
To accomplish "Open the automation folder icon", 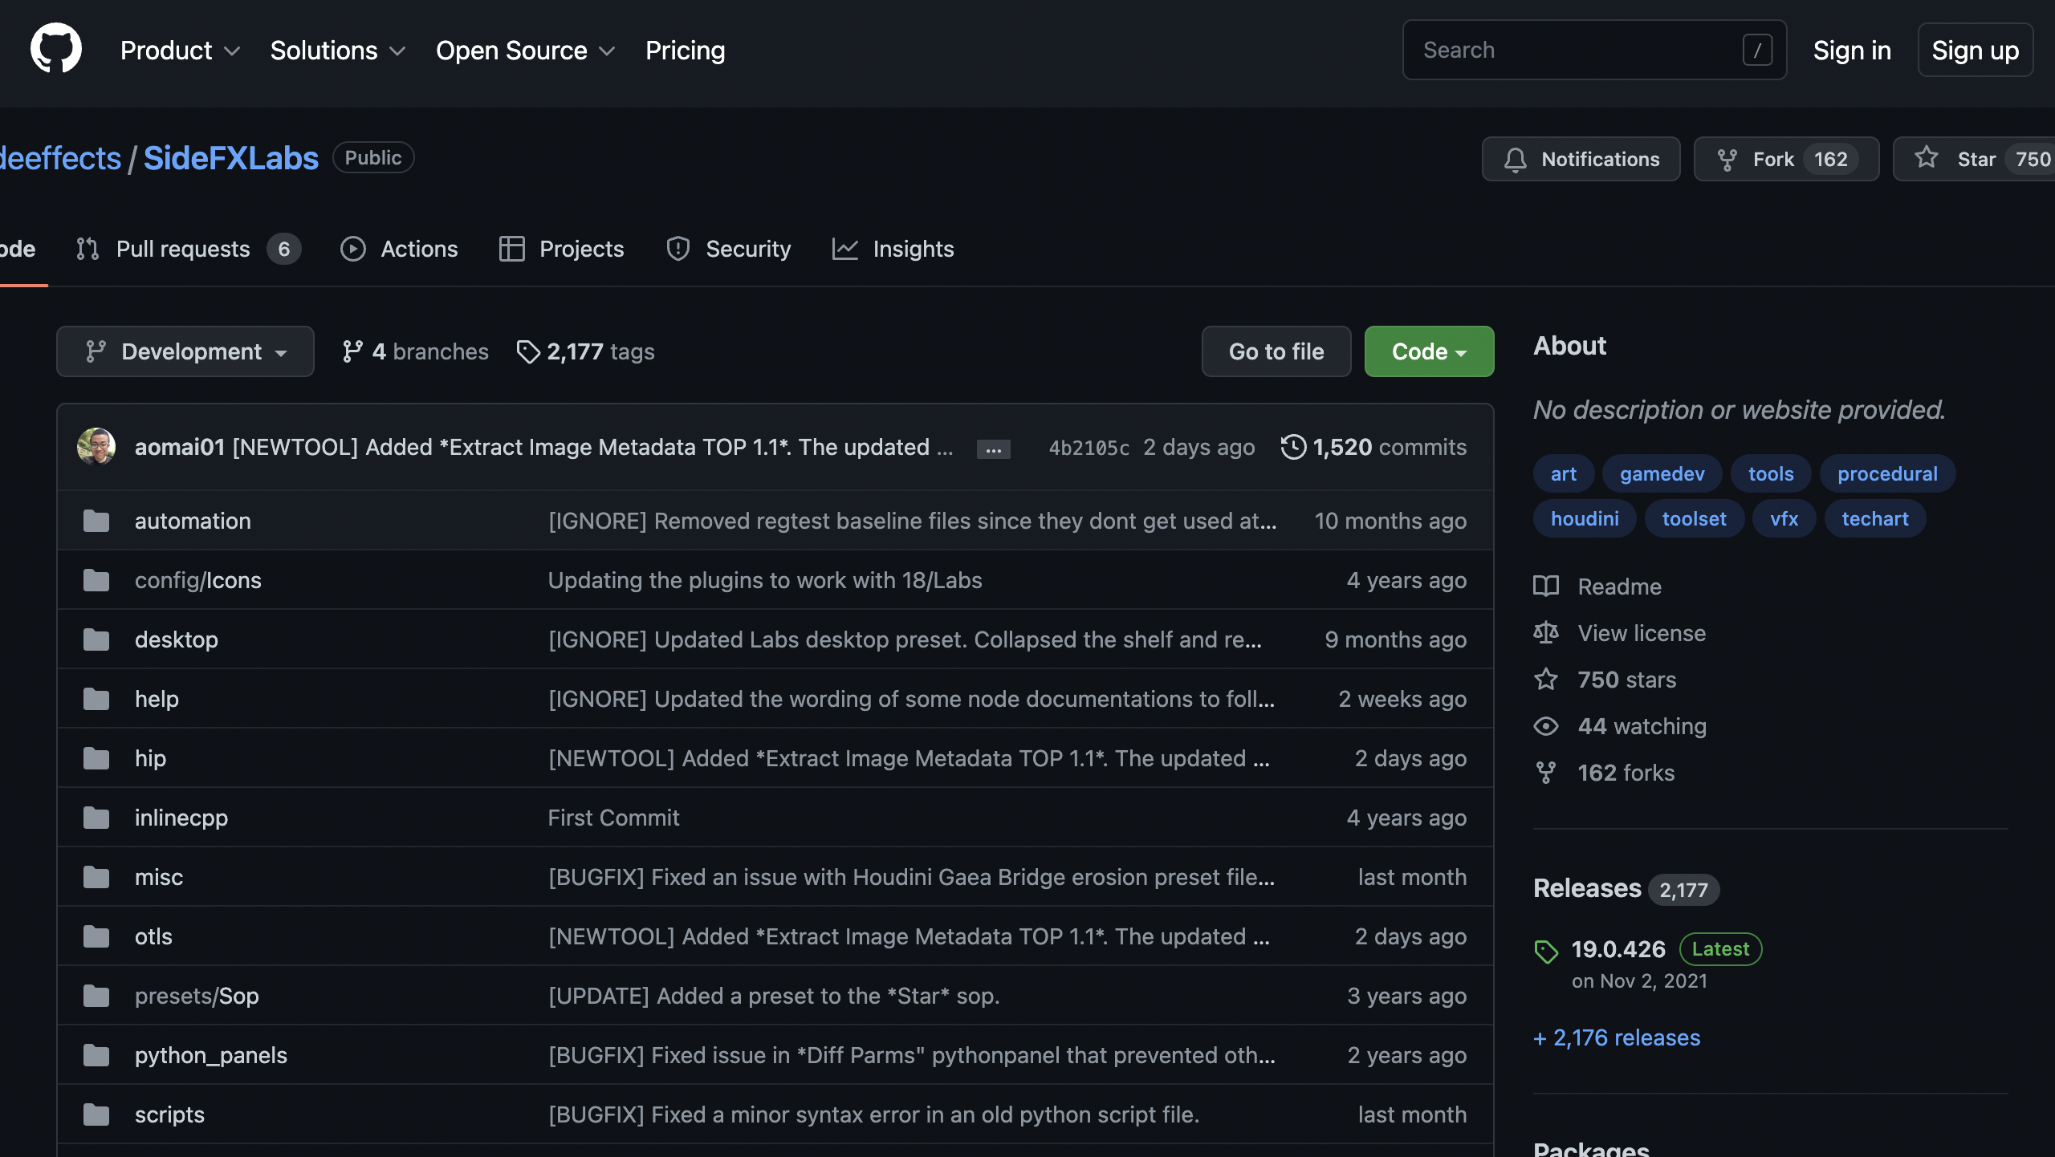I will click(96, 521).
